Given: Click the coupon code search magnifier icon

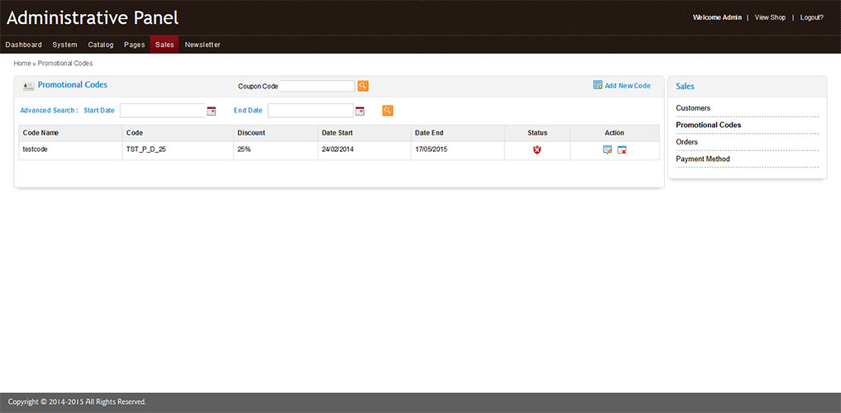Looking at the screenshot, I should (362, 86).
